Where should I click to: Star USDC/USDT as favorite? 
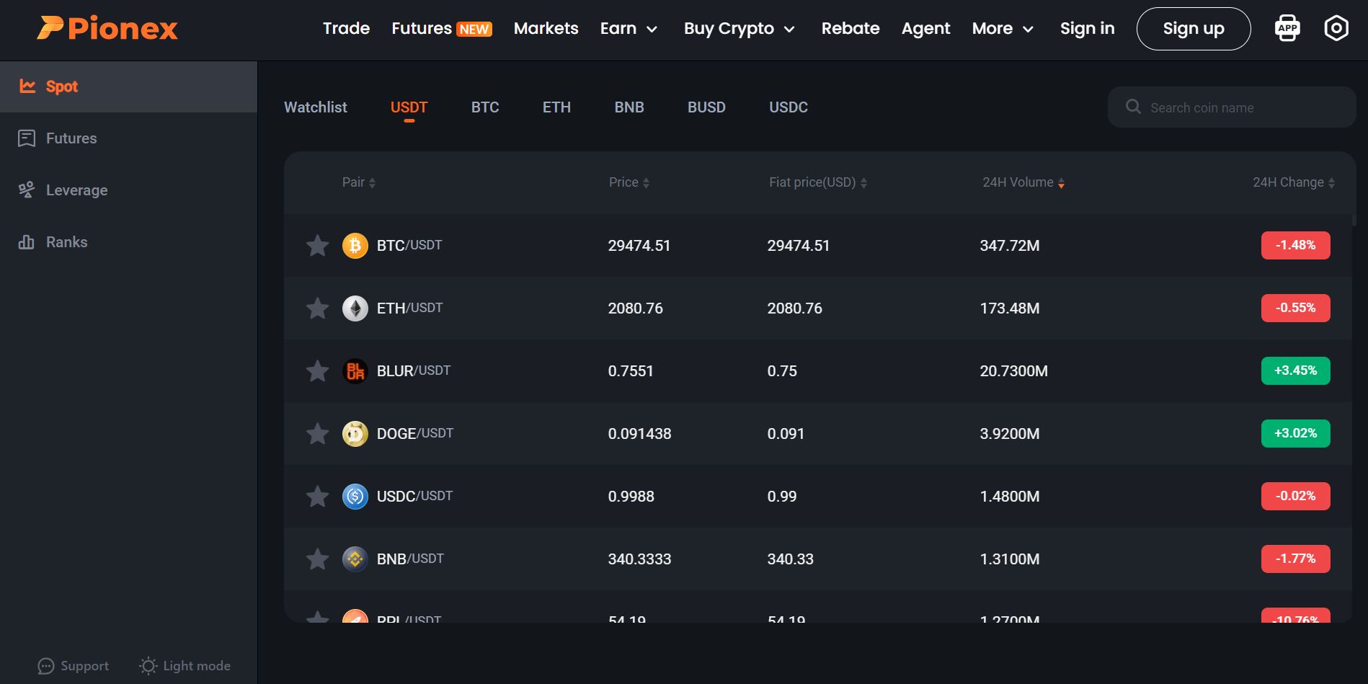[317, 497]
